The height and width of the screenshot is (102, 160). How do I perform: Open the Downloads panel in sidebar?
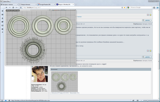[x=2, y=25]
